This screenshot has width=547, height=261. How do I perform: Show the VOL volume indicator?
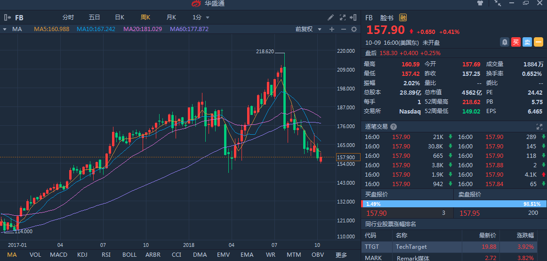[x=35, y=255]
